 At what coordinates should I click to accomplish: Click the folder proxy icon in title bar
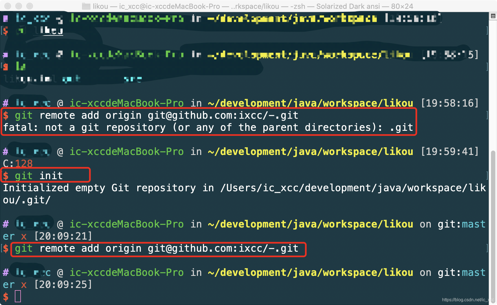pyautogui.click(x=86, y=6)
